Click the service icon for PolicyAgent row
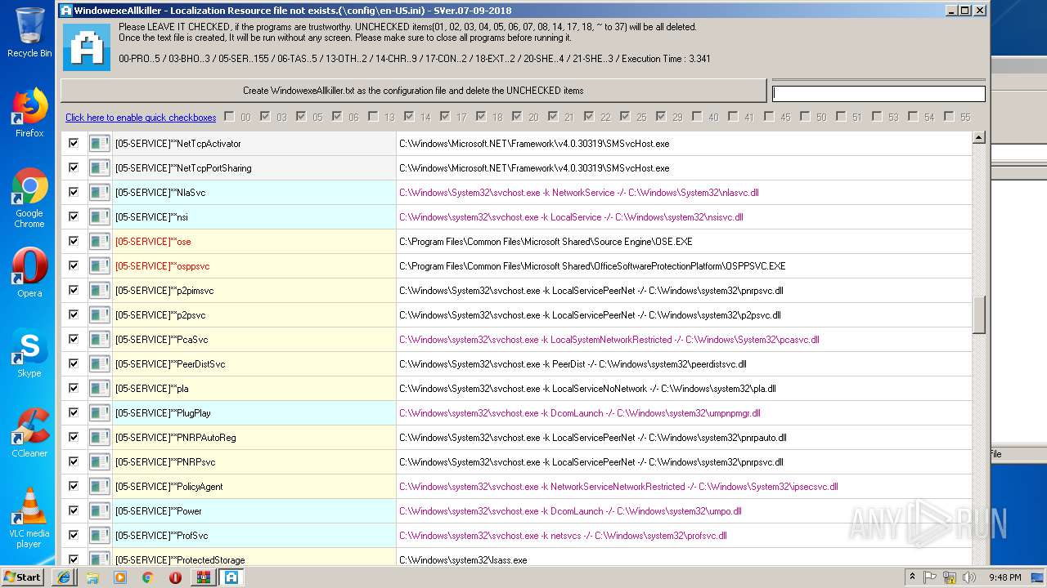The height and width of the screenshot is (588, 1047). tap(100, 487)
